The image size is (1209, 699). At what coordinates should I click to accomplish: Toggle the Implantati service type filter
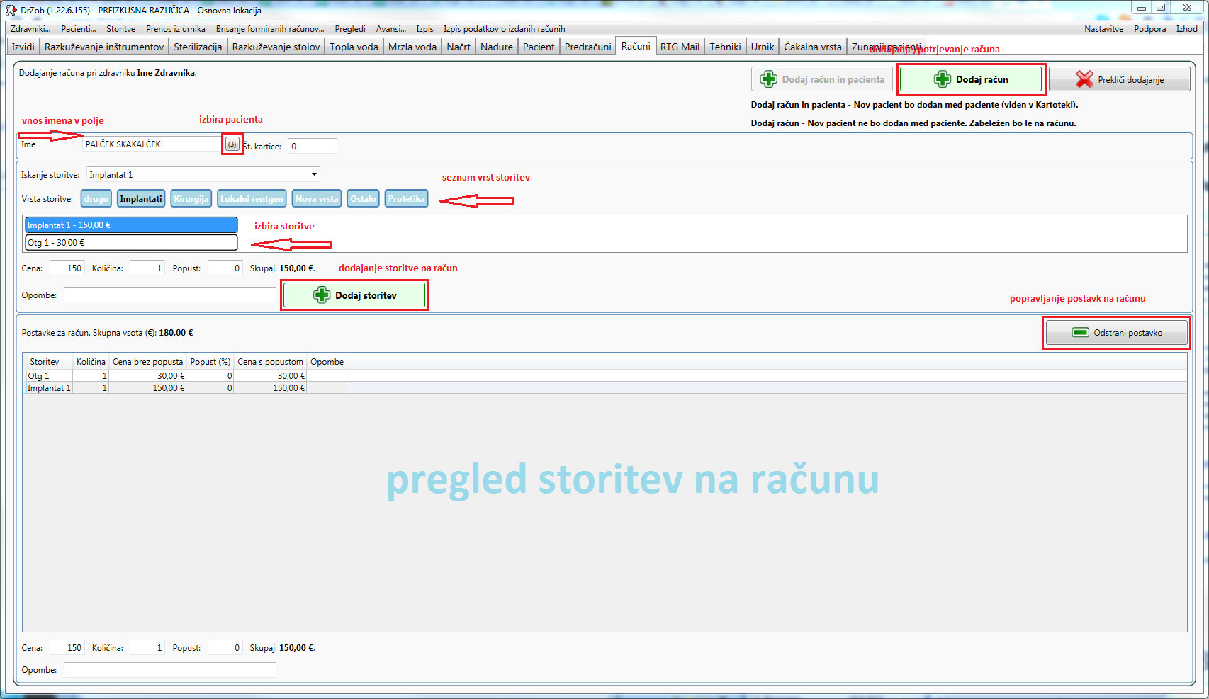[141, 199]
